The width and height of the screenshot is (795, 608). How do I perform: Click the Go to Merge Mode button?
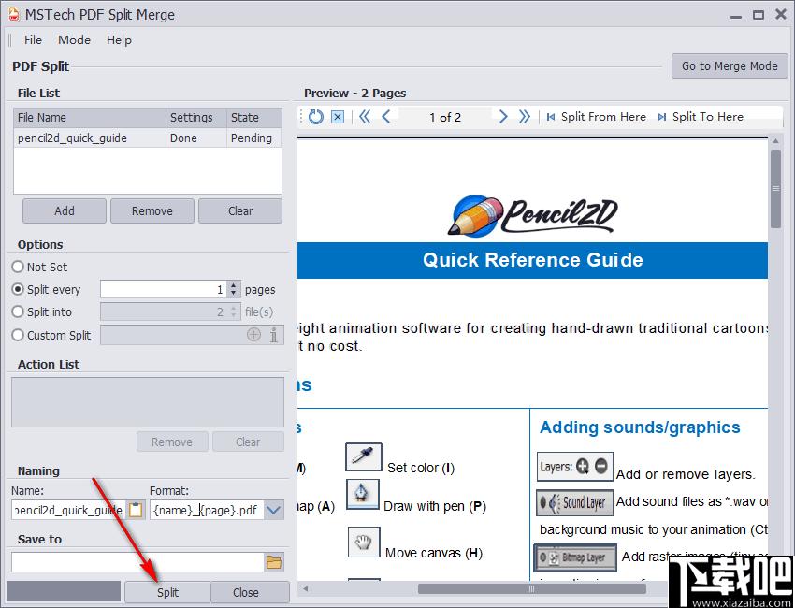pos(730,65)
